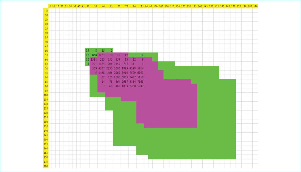Select the cell showing 5942
The image size is (301, 172).
pyautogui.click(x=140, y=86)
